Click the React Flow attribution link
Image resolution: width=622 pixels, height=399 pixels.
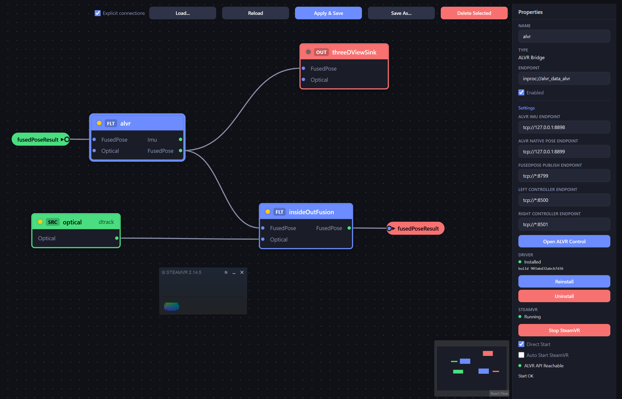tap(499, 393)
